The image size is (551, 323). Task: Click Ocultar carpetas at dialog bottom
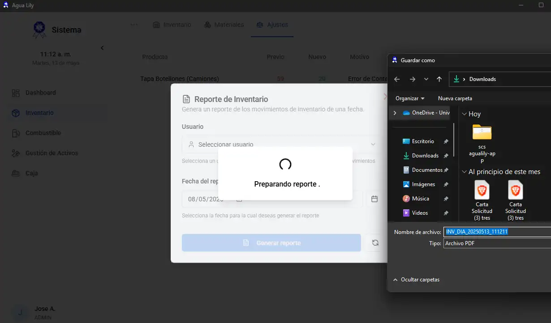tap(416, 280)
